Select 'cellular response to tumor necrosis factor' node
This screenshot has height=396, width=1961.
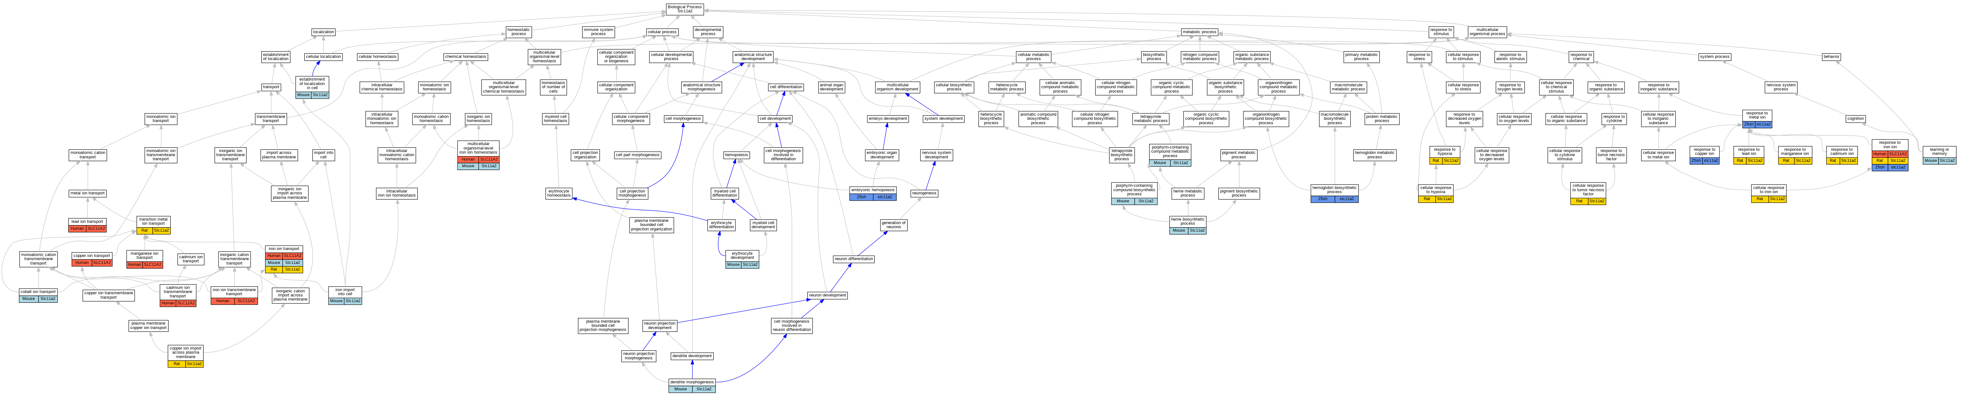1588,193
